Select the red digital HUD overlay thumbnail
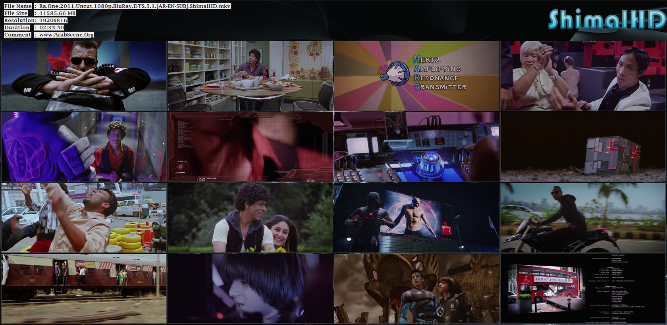Image resolution: width=667 pixels, height=325 pixels. pyautogui.click(x=250, y=147)
